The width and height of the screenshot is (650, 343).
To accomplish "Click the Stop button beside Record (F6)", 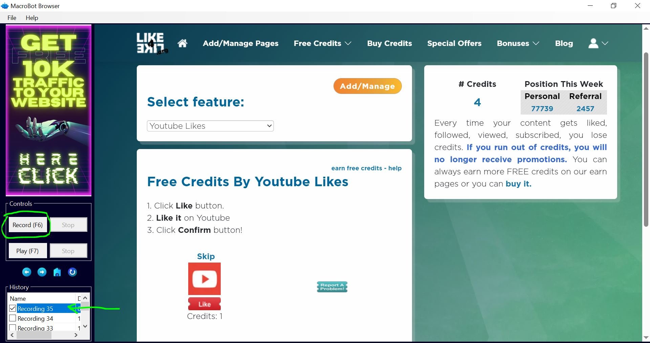I will point(68,225).
